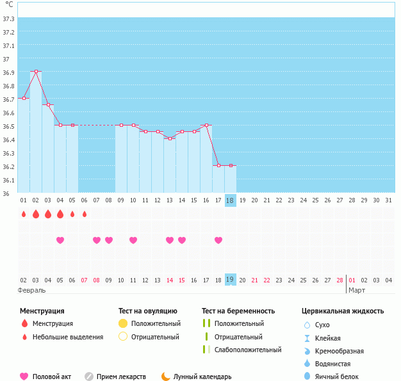Click the small spotting drop on cycle day 01

click(24, 214)
